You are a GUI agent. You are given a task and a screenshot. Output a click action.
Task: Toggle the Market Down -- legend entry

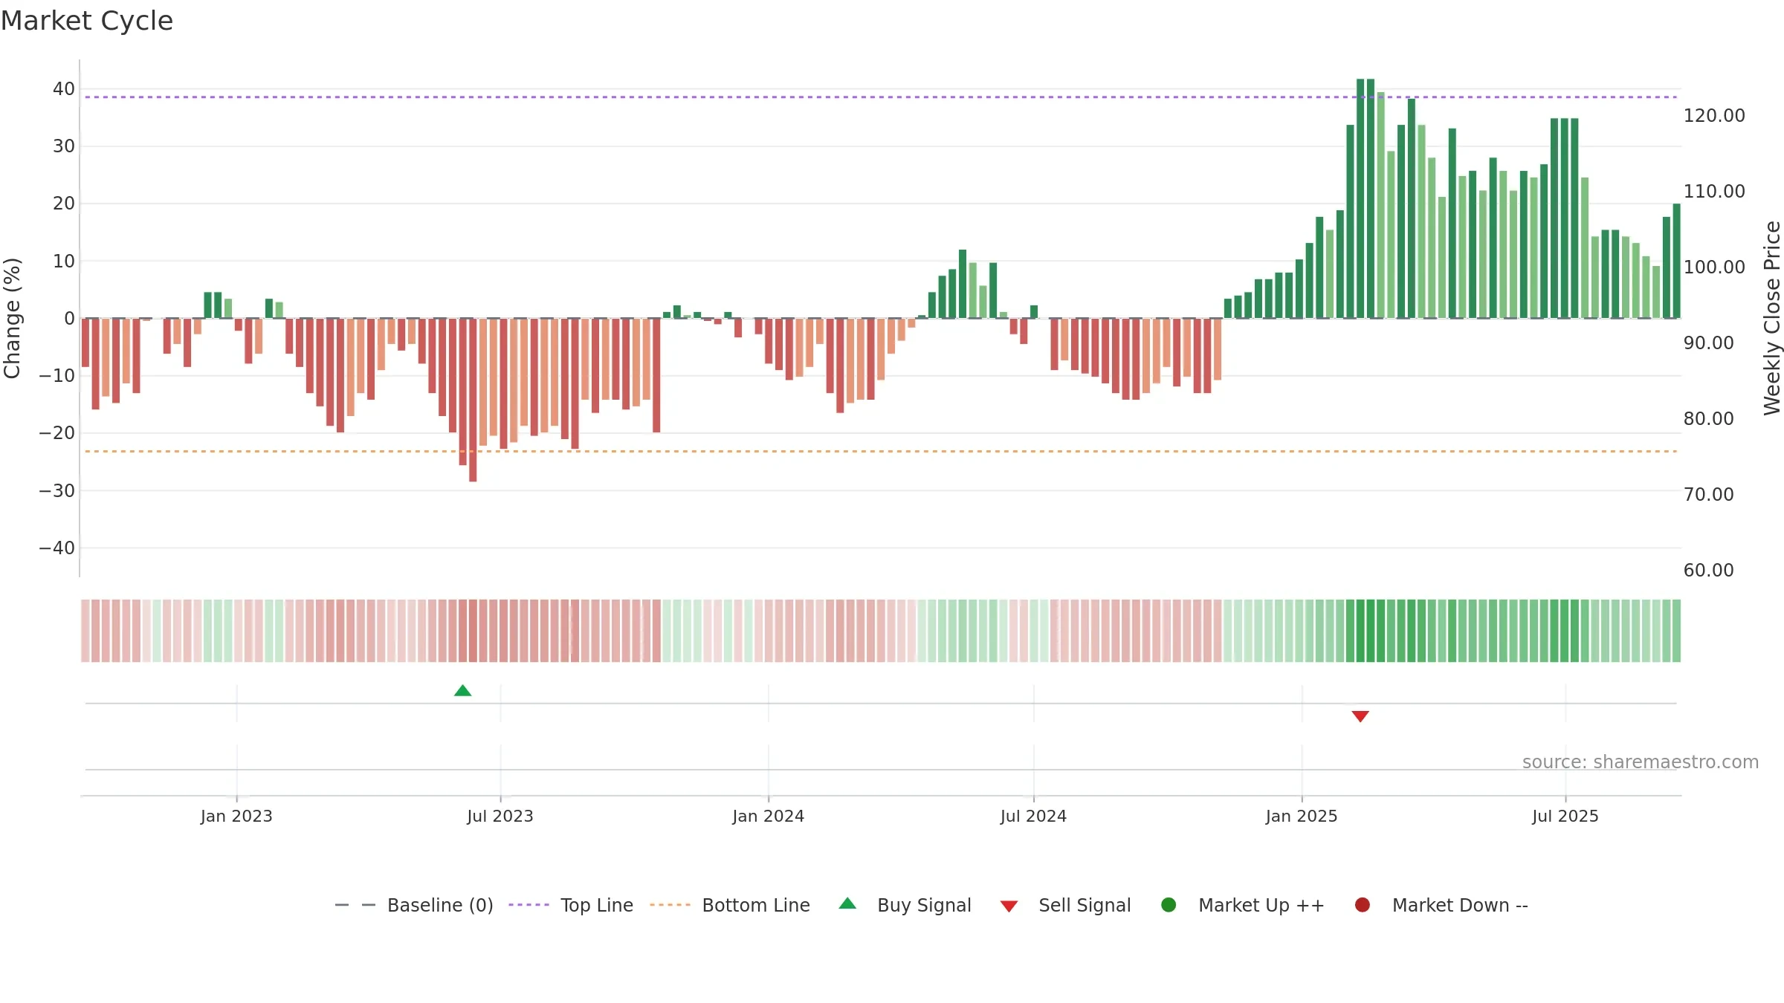[1441, 905]
